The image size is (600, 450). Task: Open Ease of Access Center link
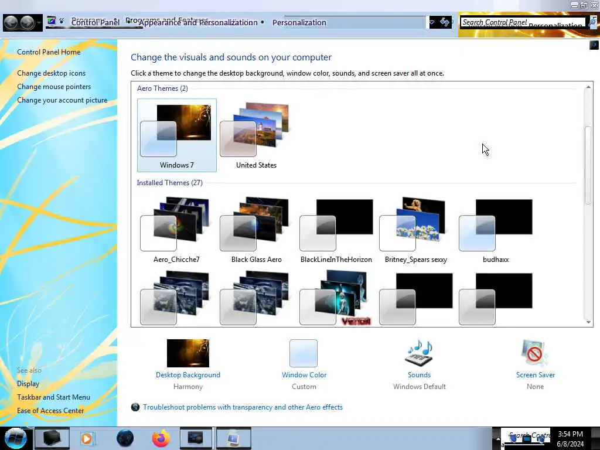click(50, 411)
